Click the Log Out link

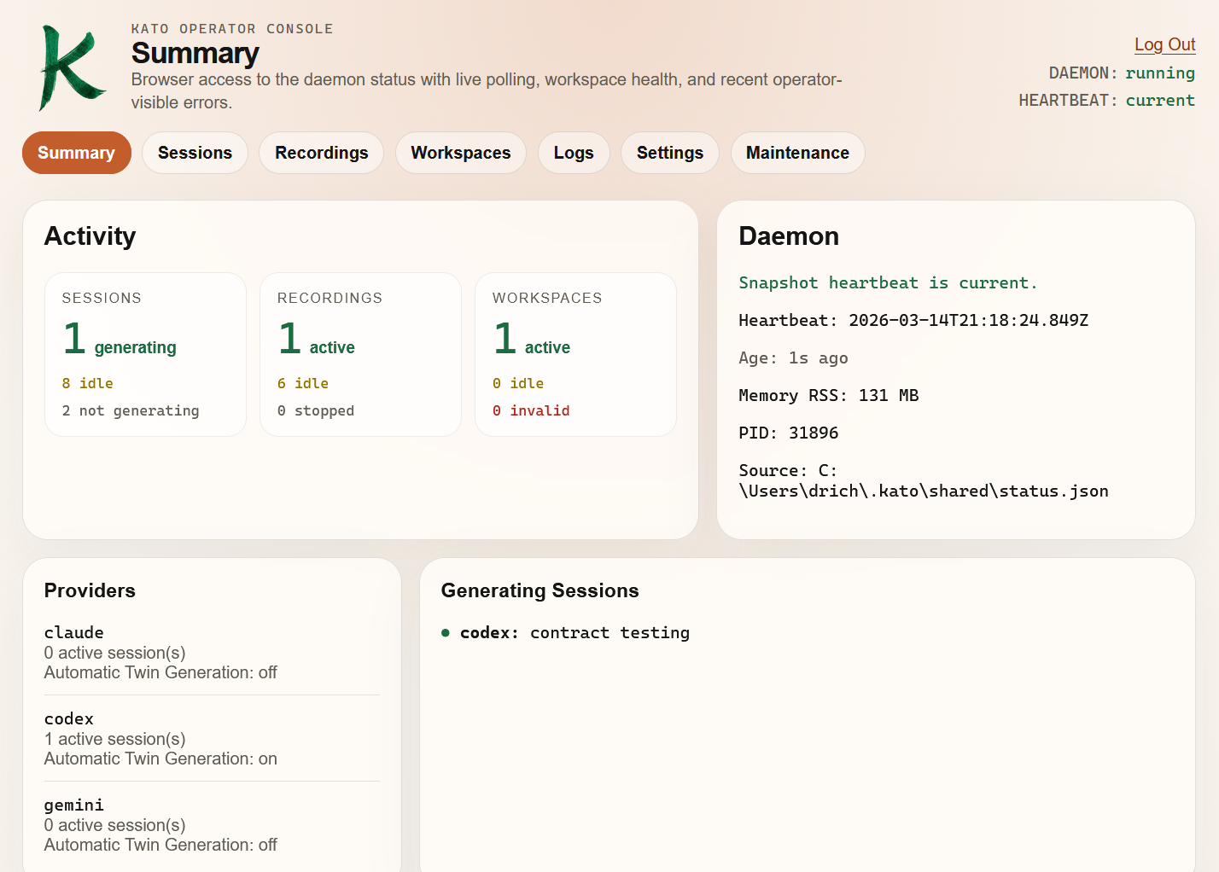coord(1164,44)
